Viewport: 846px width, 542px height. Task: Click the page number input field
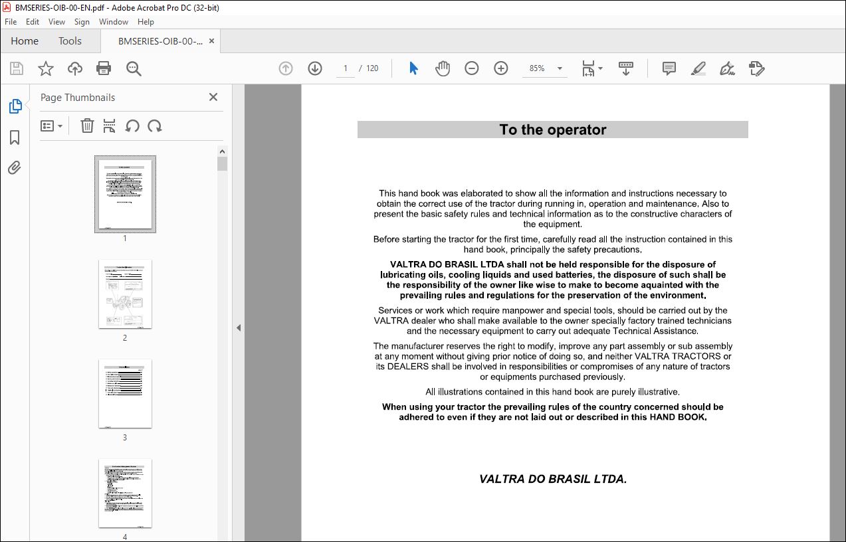pyautogui.click(x=346, y=68)
